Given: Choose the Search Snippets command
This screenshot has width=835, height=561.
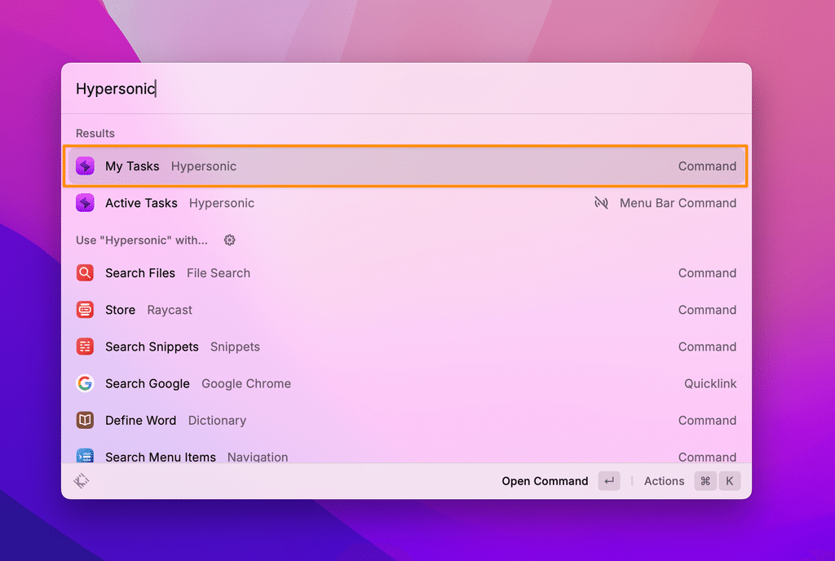Looking at the screenshot, I should 406,347.
